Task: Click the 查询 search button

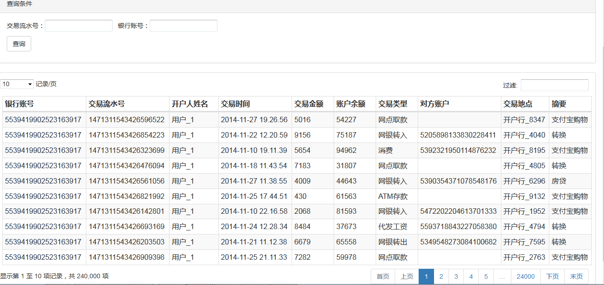Action: coord(19,44)
